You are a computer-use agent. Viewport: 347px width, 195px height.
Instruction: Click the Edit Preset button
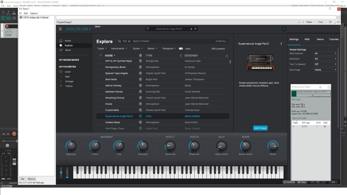(260, 128)
